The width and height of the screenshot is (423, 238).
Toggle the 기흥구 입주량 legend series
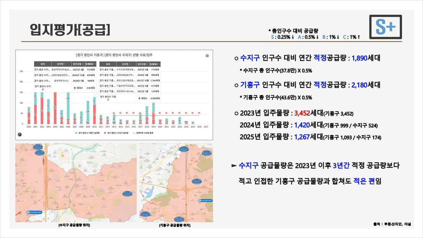[x=88, y=133]
